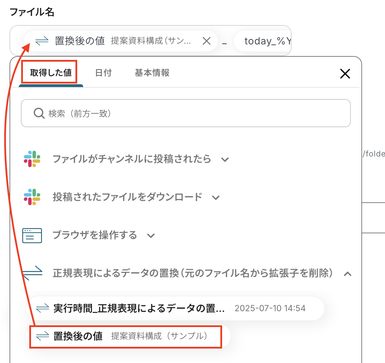Screen dimensions: 385x363
Task: Click the arrows icon on the 実行時間 row
Action: tap(42, 308)
